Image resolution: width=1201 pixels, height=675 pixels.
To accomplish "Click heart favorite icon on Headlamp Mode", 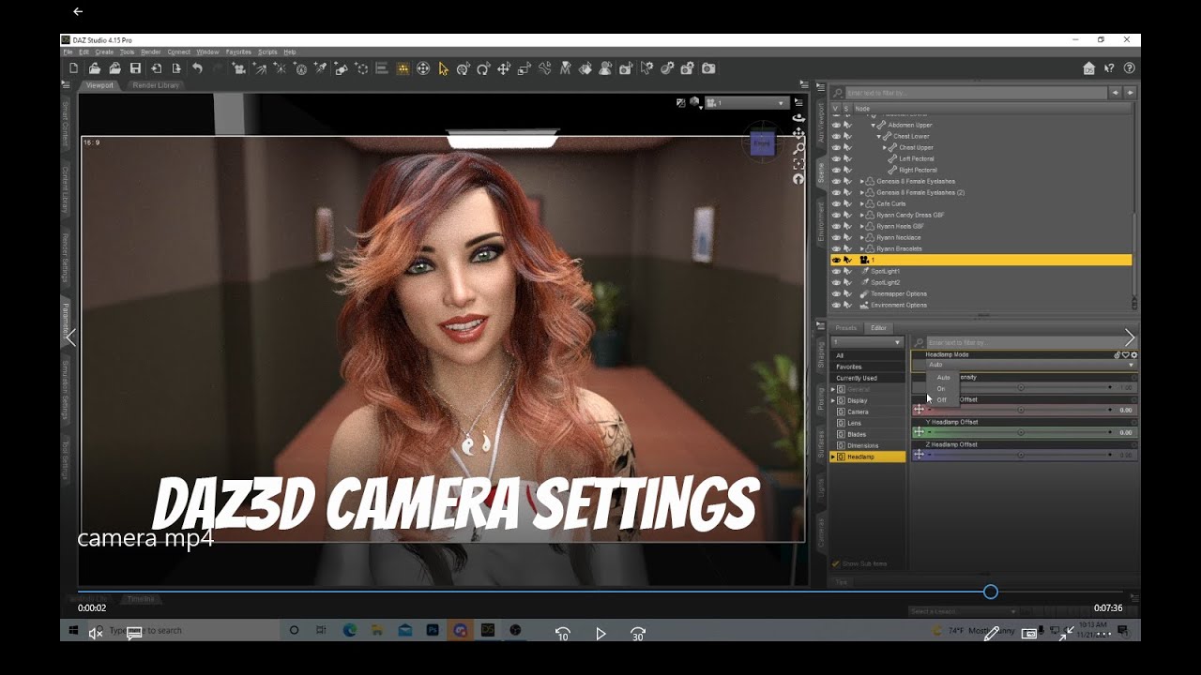I will pyautogui.click(x=1126, y=355).
